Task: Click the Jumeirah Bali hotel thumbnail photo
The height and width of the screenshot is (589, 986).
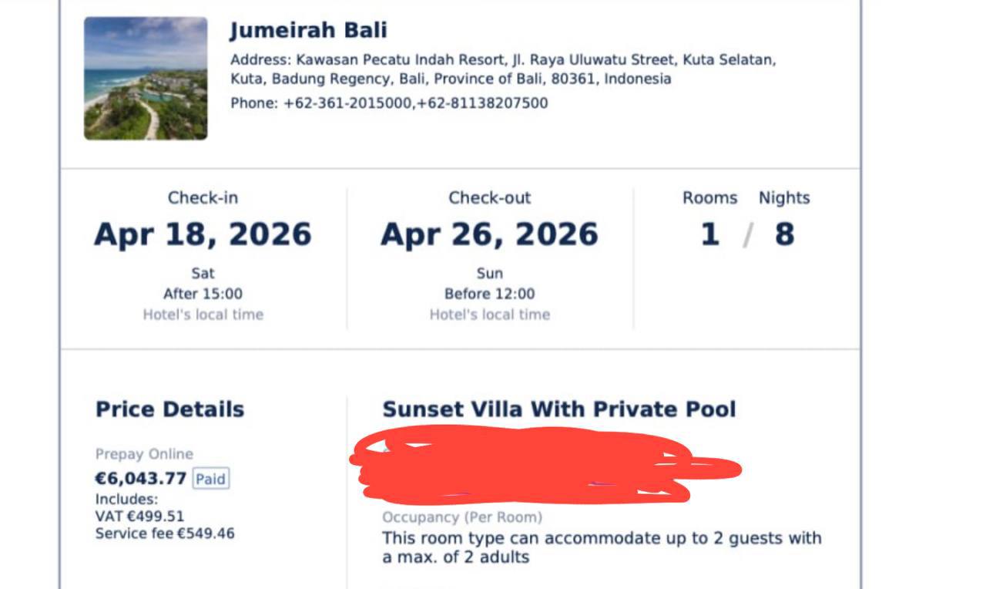Action: coord(146,79)
